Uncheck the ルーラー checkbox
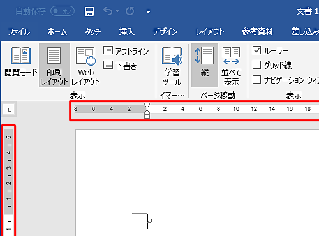 [257, 50]
